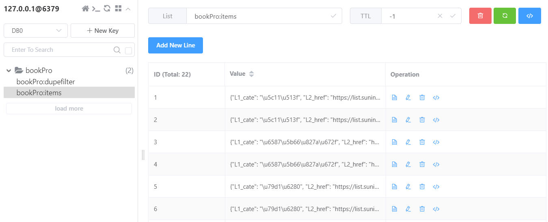Clear the TTL value with the X icon
548x222 pixels.
440,16
